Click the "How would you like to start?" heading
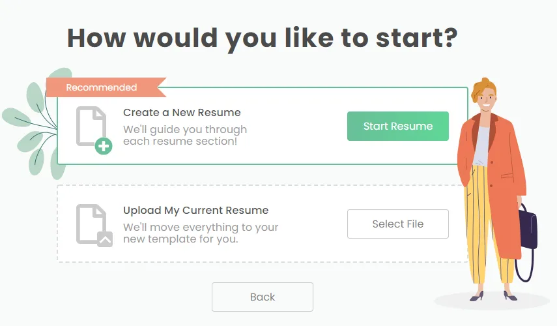The width and height of the screenshot is (557, 326). point(263,38)
